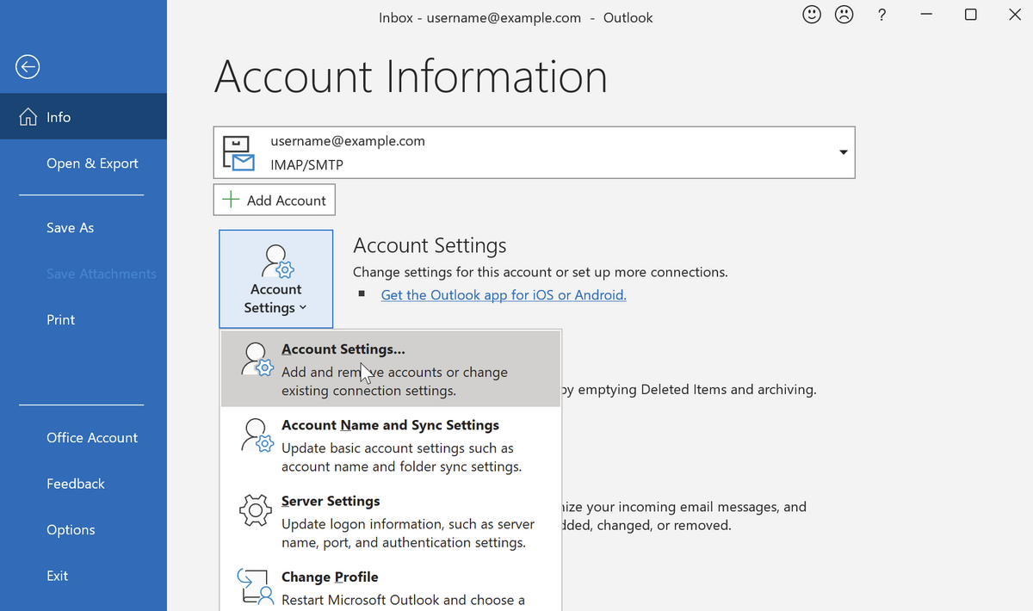The height and width of the screenshot is (611, 1033).
Task: Minimize the Outlook window
Action: coord(926,15)
